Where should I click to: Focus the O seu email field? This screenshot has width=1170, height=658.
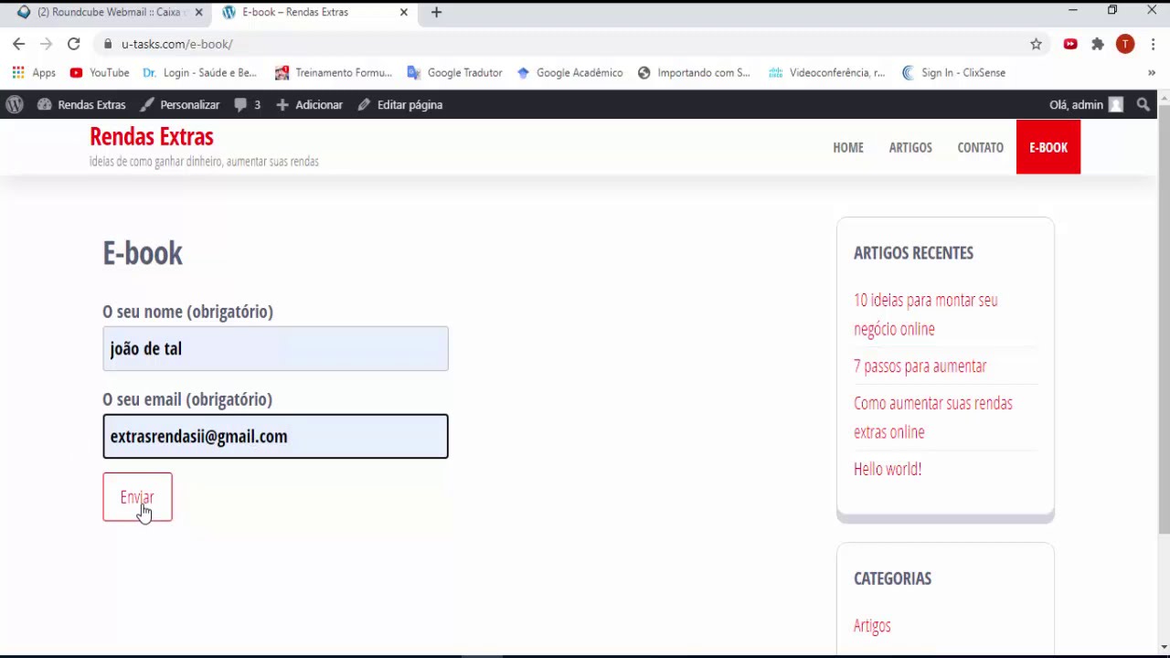[275, 436]
